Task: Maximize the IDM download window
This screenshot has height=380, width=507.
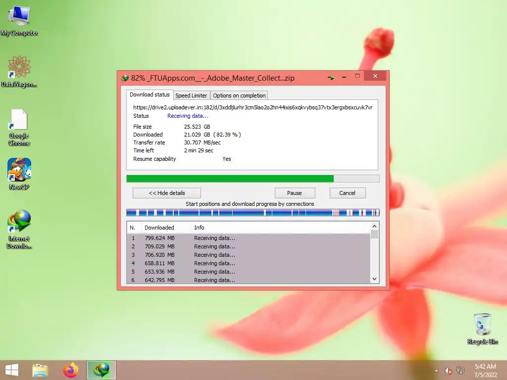Action: (x=357, y=76)
